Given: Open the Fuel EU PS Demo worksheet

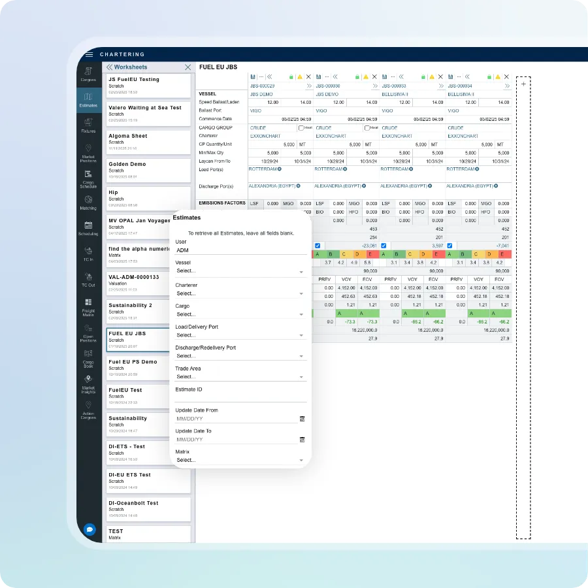Looking at the screenshot, I should [x=139, y=367].
